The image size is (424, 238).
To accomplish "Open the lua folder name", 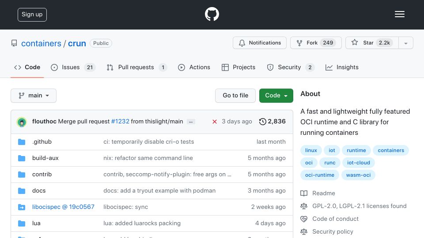I will pos(36,223).
